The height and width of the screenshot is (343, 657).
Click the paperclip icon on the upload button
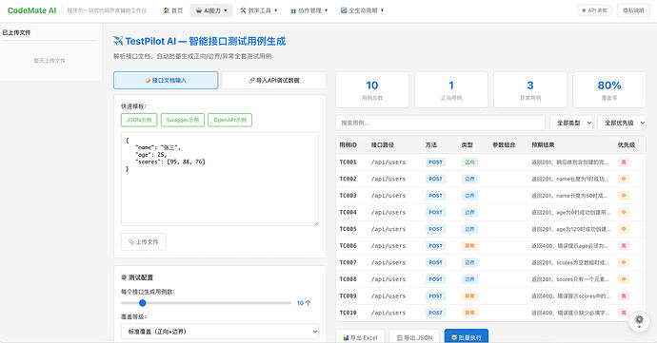coord(131,241)
